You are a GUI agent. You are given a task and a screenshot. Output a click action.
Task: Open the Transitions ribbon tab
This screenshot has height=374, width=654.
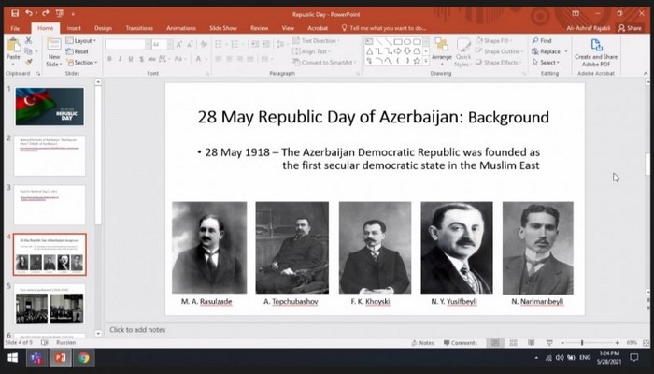(138, 29)
